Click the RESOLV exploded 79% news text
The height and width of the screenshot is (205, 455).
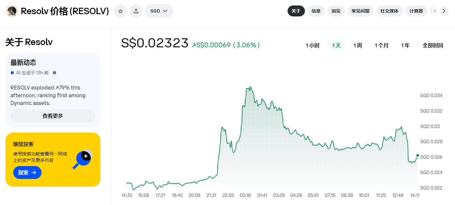tap(48, 95)
